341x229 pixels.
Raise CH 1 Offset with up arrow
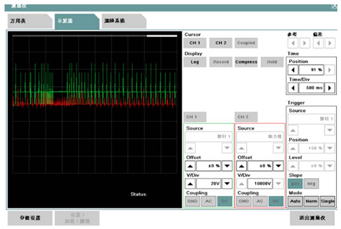(191, 166)
